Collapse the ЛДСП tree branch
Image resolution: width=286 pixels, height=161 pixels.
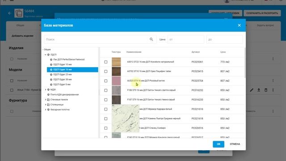[x=46, y=55]
